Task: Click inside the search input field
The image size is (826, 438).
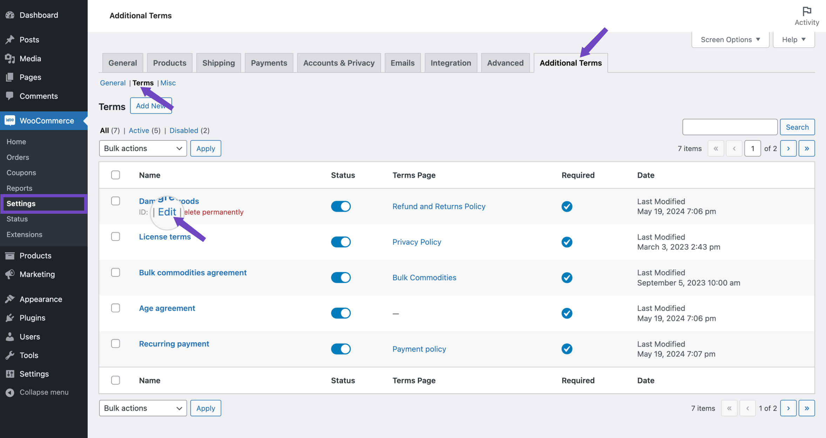Action: coord(730,127)
